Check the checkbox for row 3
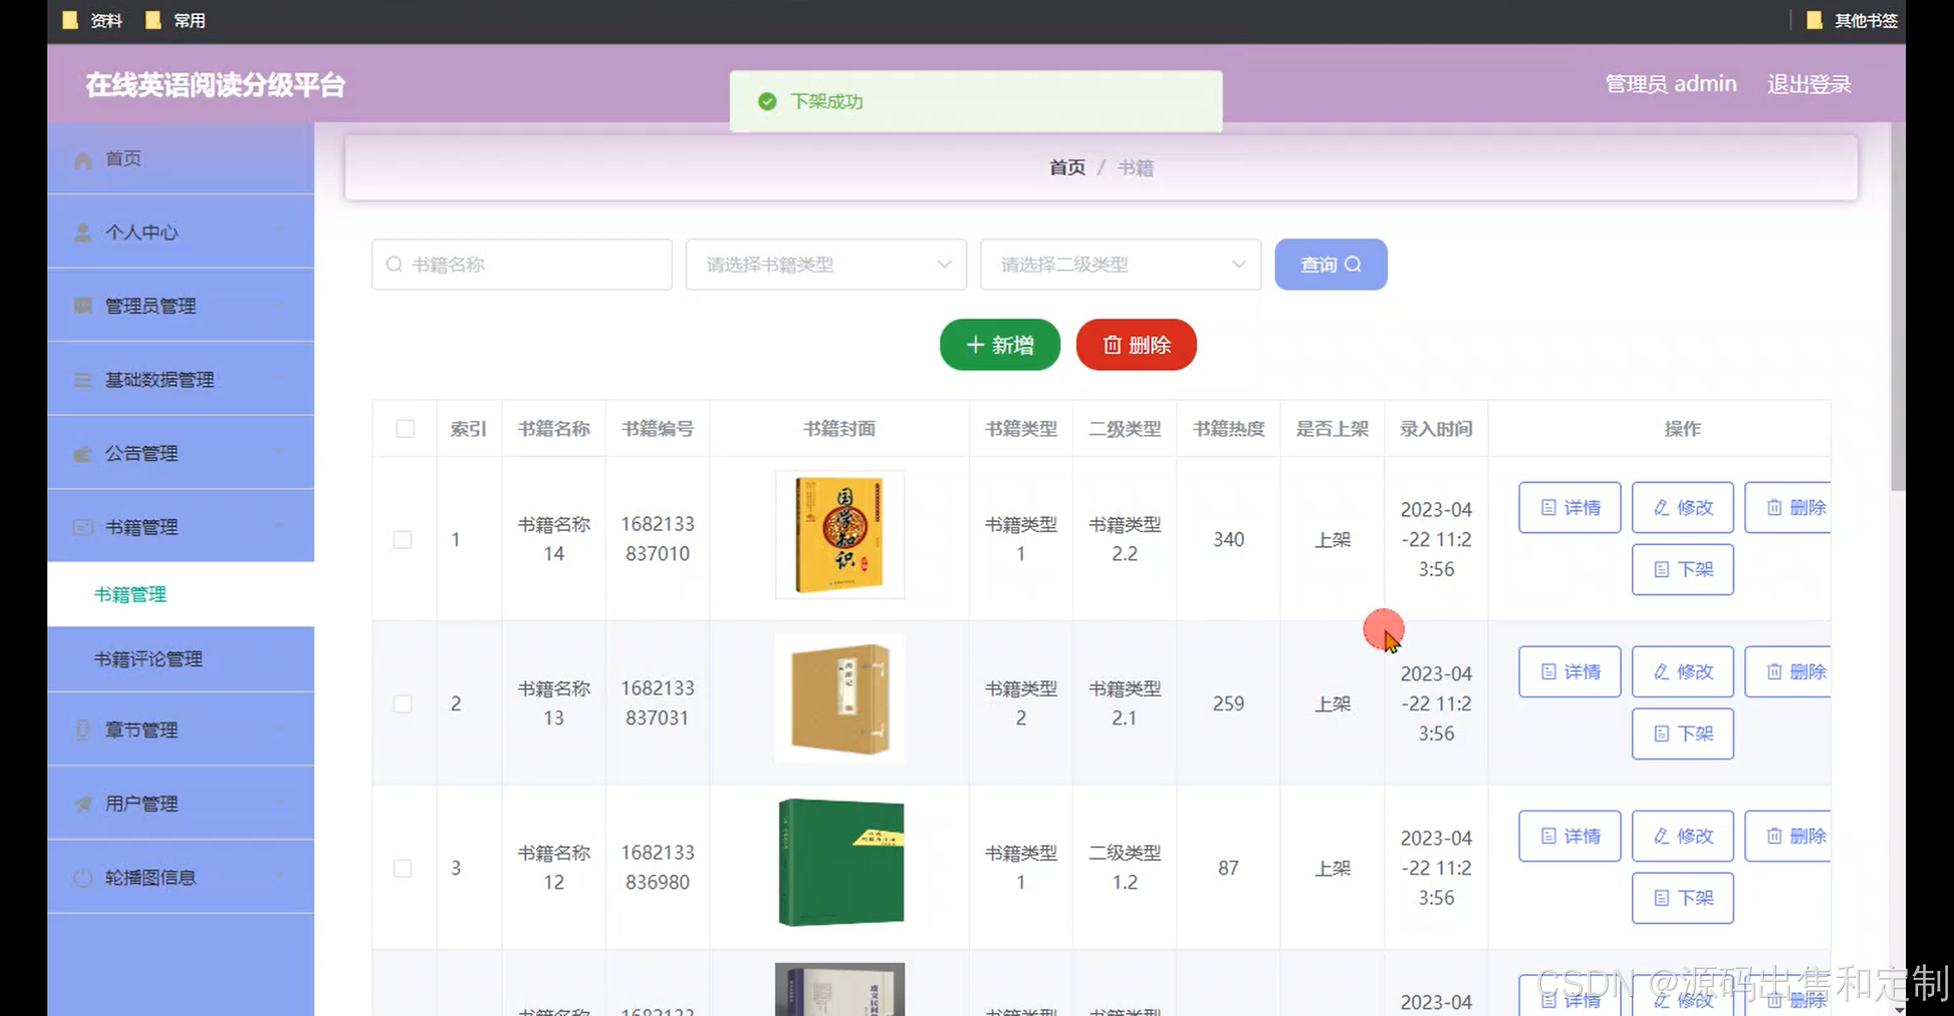 [x=402, y=868]
